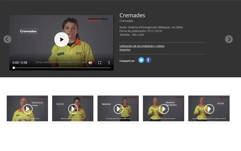
Task: Click the video progress bar scrubber
Action: (14, 68)
